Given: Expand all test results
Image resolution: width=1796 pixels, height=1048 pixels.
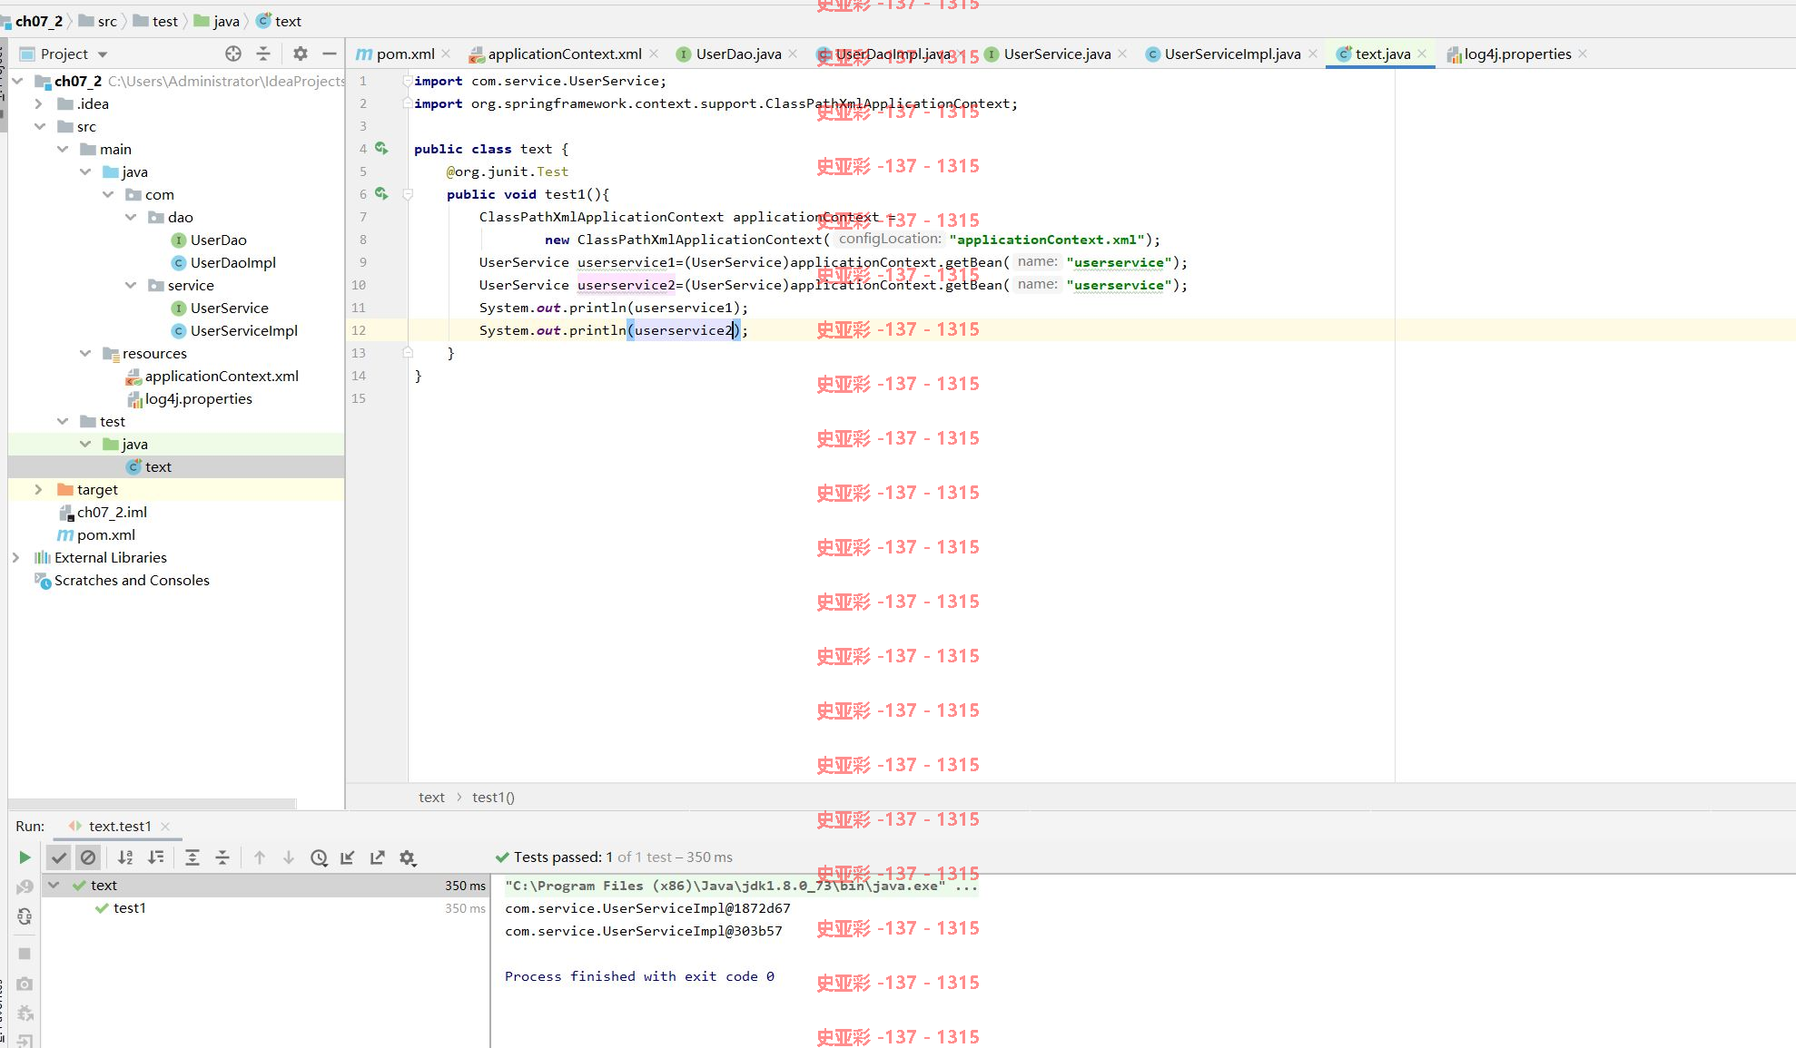Looking at the screenshot, I should [192, 857].
